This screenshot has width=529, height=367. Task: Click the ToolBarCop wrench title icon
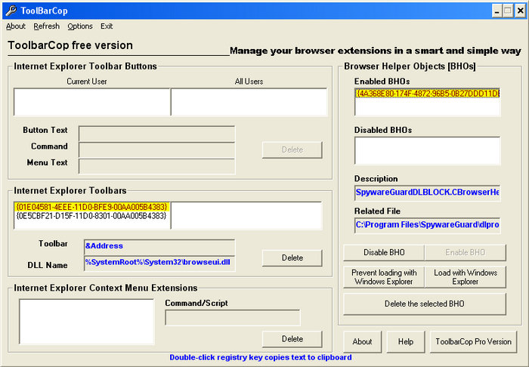(x=11, y=11)
